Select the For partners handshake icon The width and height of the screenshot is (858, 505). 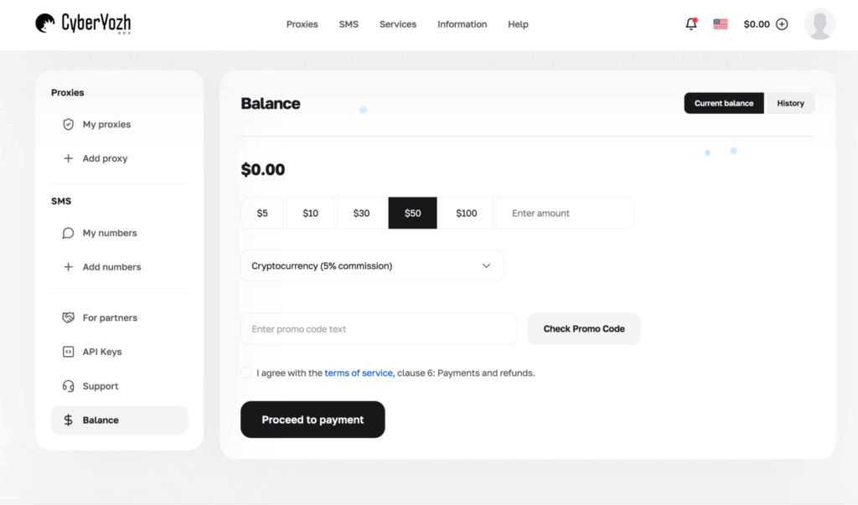68,317
